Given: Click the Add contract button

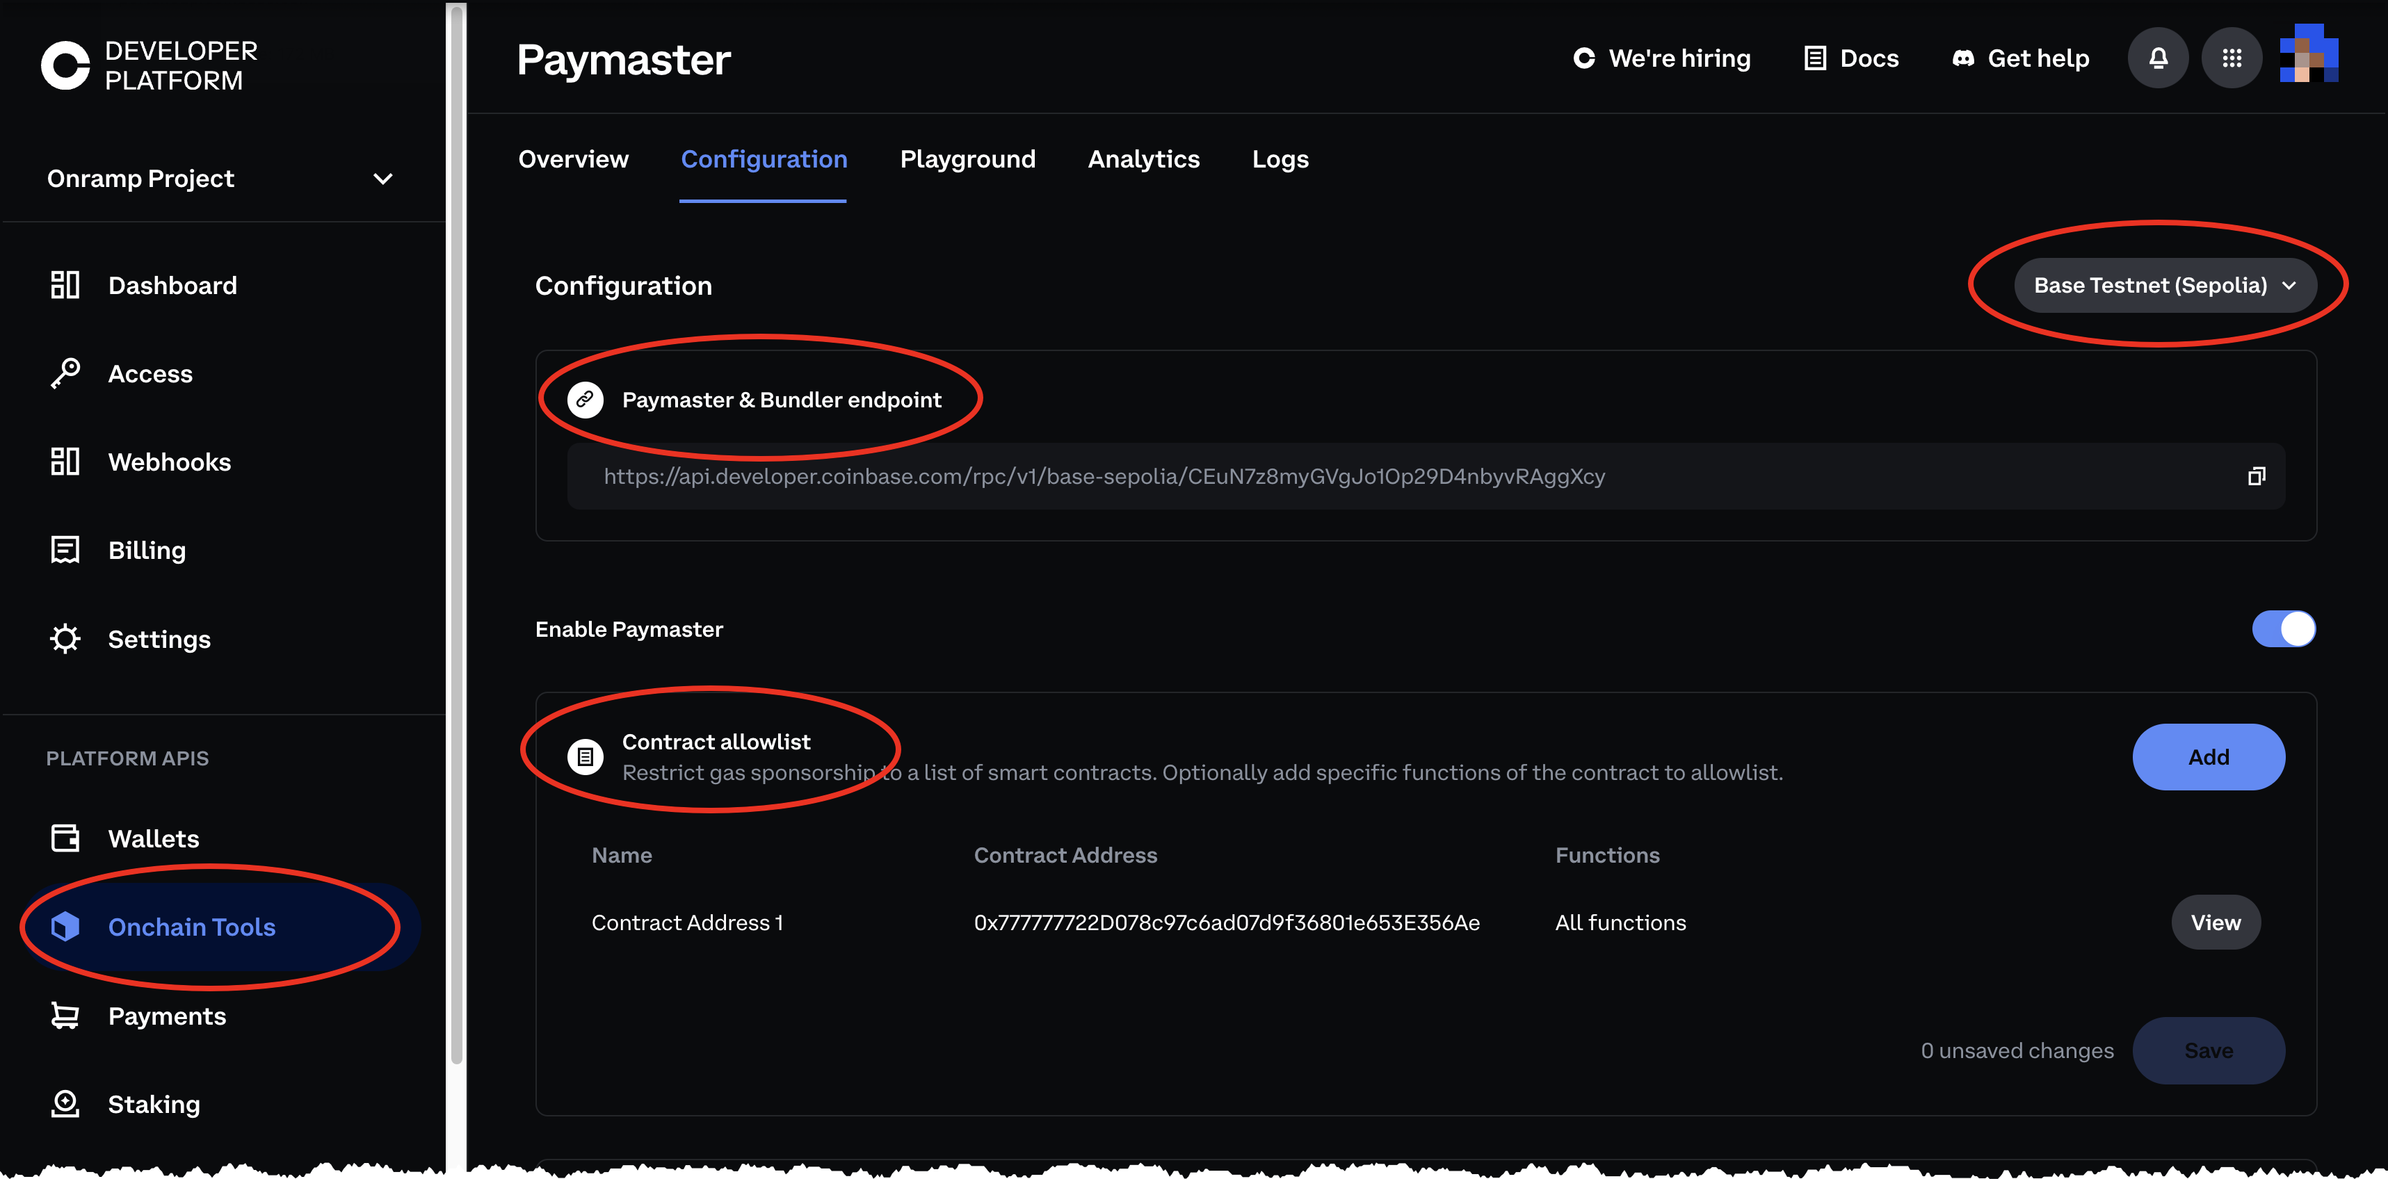Looking at the screenshot, I should (2207, 757).
